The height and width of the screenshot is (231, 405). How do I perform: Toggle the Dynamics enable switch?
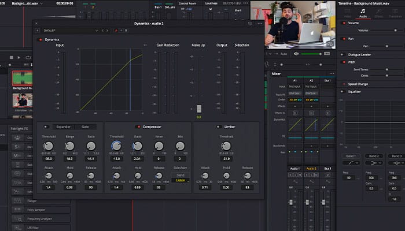41,40
